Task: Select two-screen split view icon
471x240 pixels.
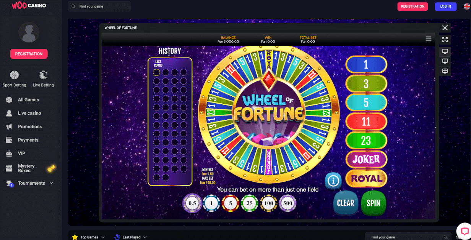Action: pyautogui.click(x=445, y=61)
